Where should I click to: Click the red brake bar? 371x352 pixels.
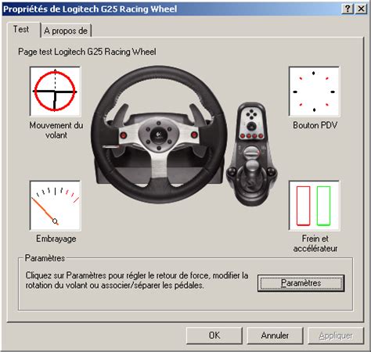[303, 206]
